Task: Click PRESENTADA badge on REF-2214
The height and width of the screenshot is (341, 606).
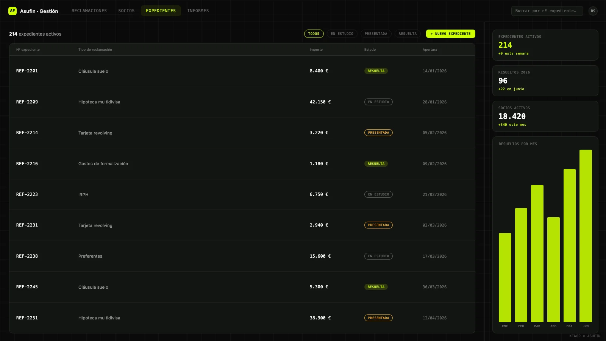Action: click(378, 133)
